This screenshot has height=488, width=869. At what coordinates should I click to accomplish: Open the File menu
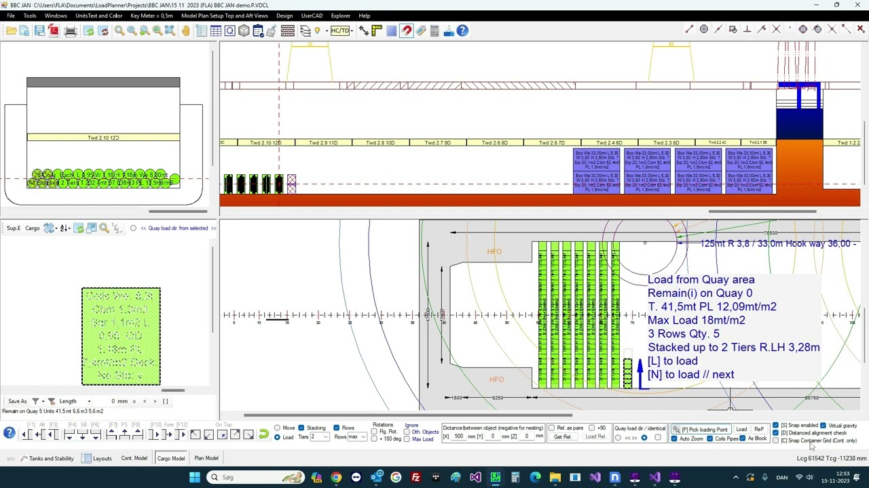pyautogui.click(x=11, y=16)
